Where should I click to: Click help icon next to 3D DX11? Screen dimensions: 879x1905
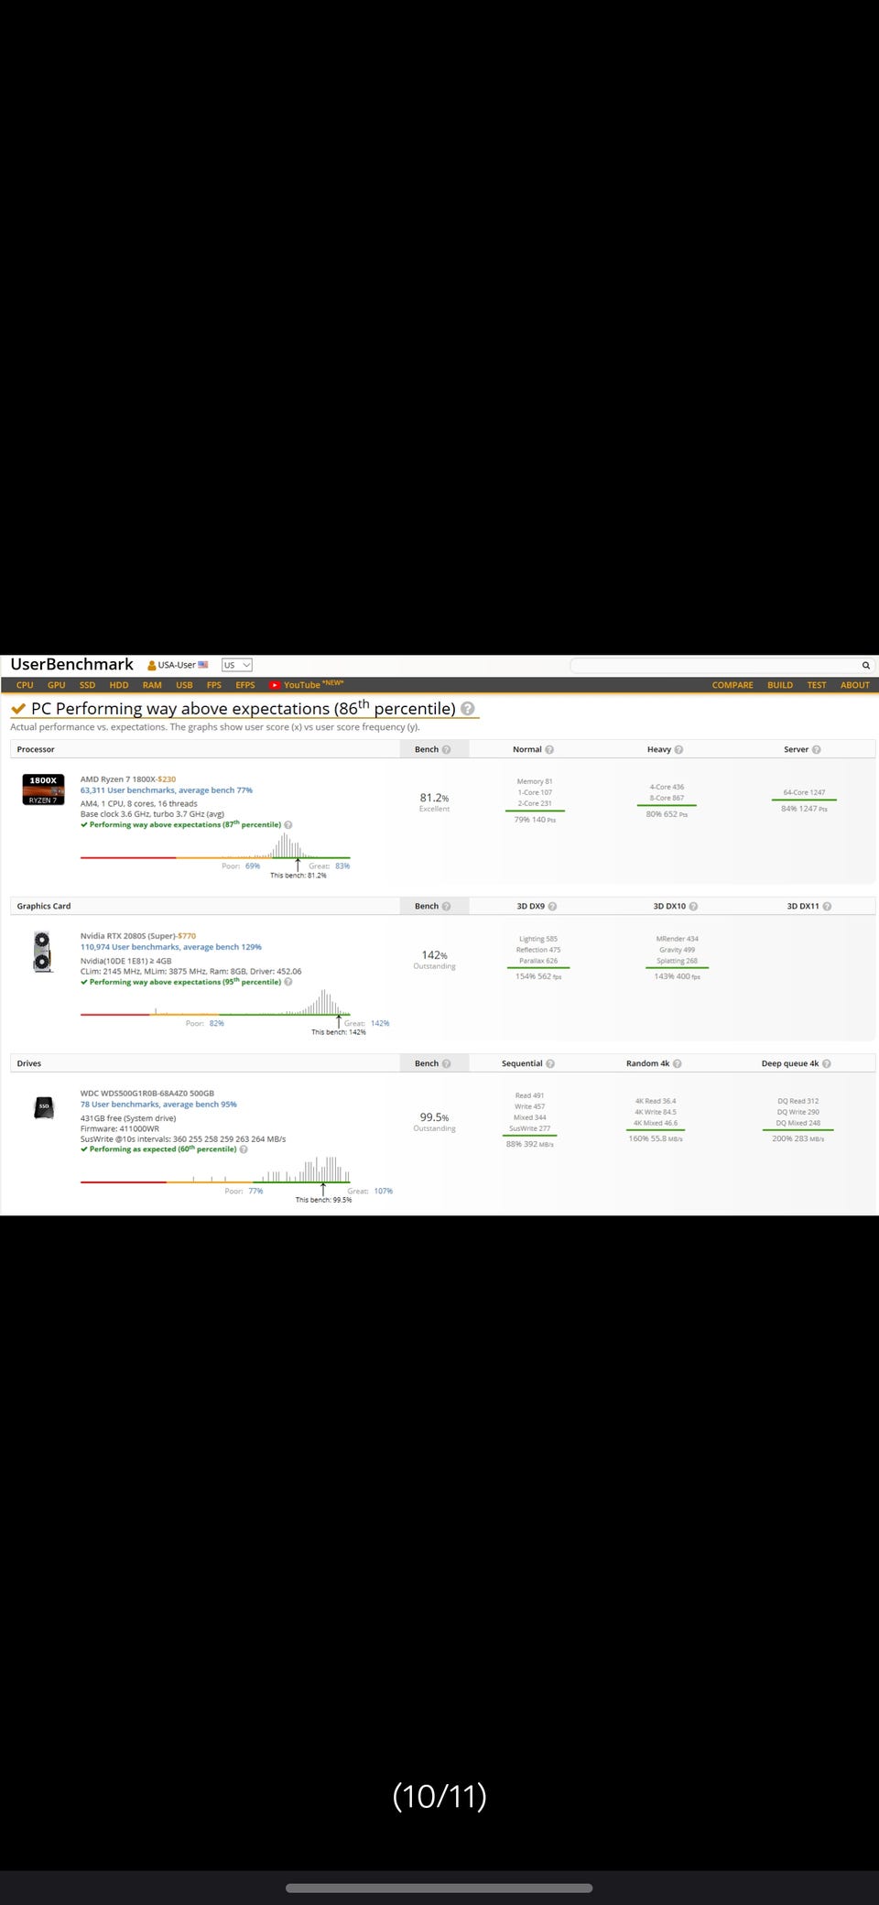[827, 906]
